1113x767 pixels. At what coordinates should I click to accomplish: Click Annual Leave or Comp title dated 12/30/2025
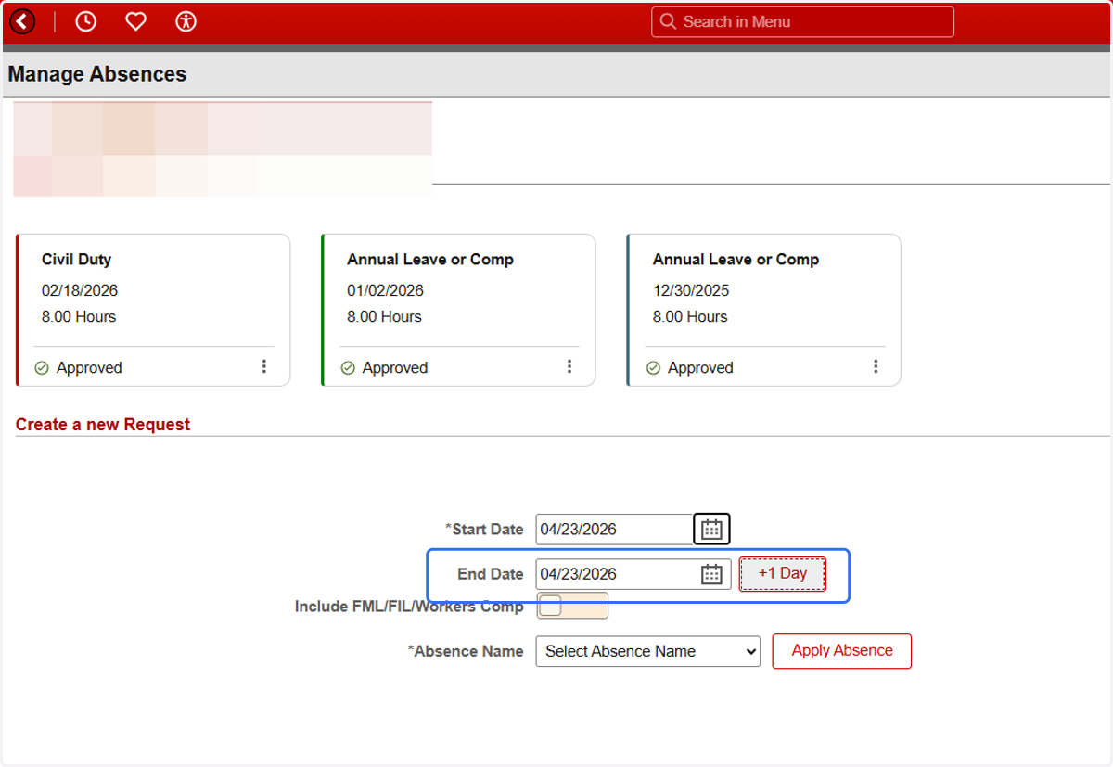(736, 260)
